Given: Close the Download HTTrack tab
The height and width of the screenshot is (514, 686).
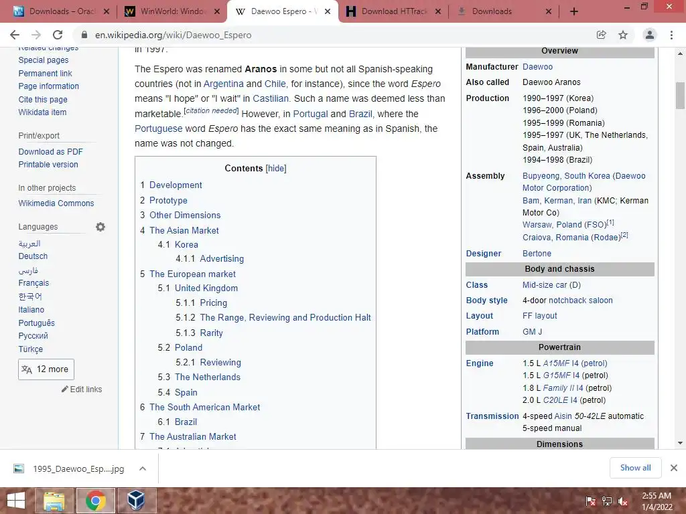Looking at the screenshot, I should 438,12.
